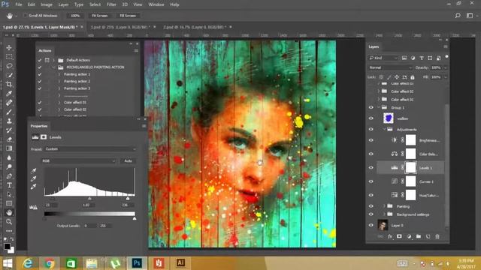481x270 pixels.
Task: Open the Opacity dropdown arrow
Action: (x=445, y=67)
